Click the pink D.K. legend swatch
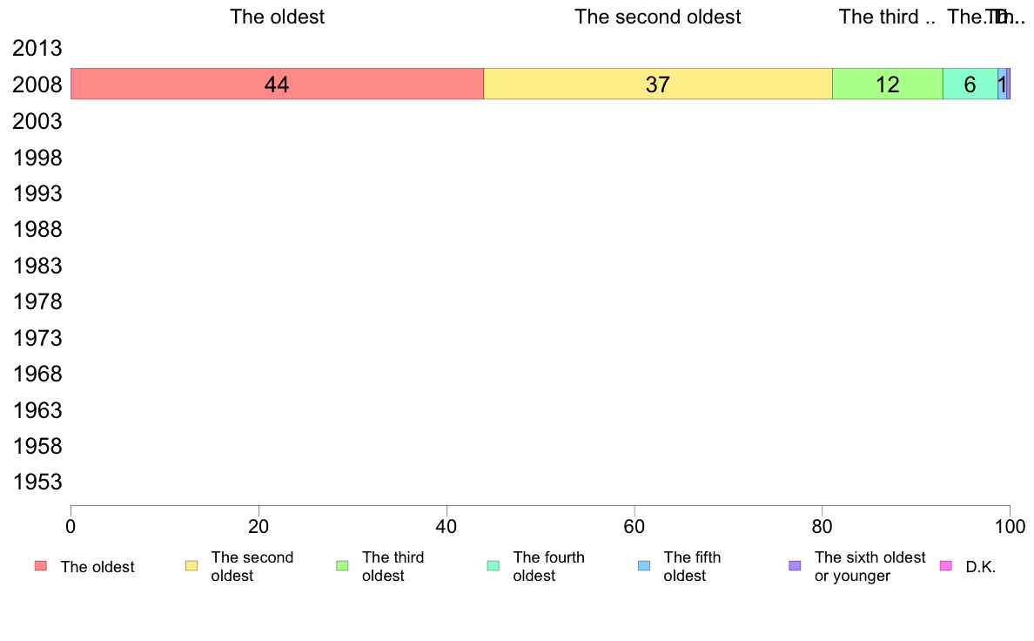Viewport: 1034px width, 641px height. point(946,566)
